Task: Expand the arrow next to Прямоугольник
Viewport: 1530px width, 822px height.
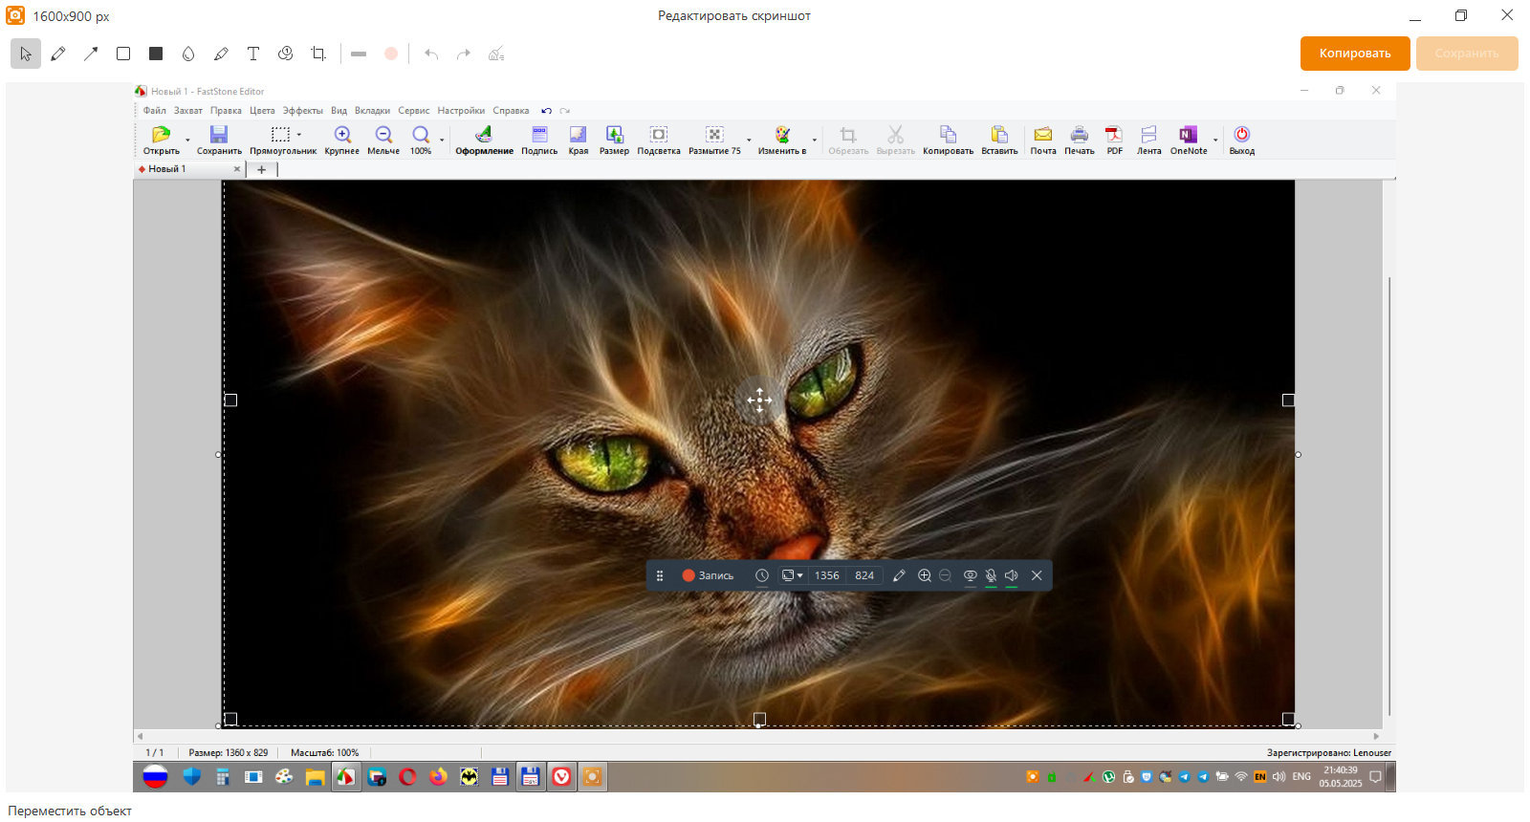Action: pos(299,135)
